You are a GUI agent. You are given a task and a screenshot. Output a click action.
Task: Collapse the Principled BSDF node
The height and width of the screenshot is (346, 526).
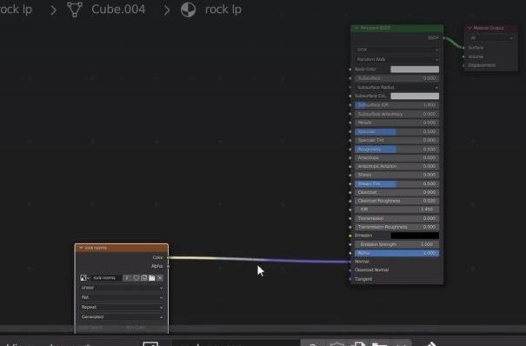(x=356, y=28)
